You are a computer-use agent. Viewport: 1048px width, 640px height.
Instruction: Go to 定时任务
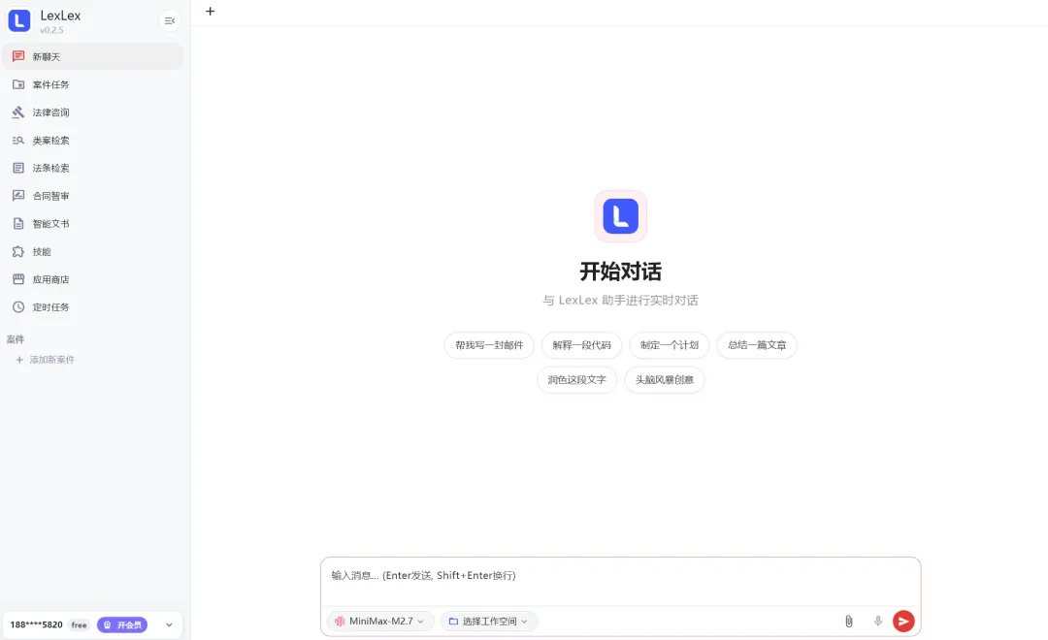[93, 307]
